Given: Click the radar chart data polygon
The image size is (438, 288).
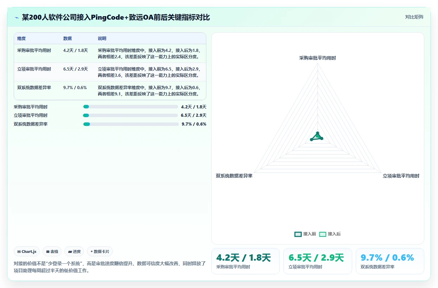Looking at the screenshot, I should pos(317,137).
